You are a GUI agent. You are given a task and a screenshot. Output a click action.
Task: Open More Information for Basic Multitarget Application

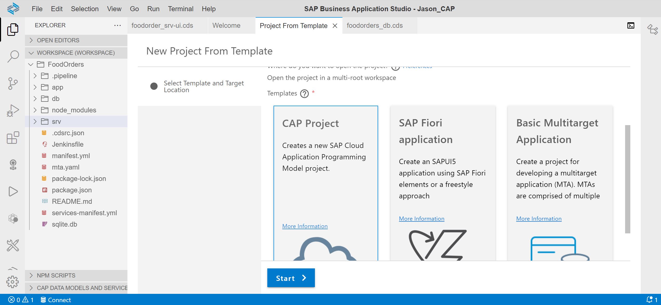pyautogui.click(x=539, y=219)
